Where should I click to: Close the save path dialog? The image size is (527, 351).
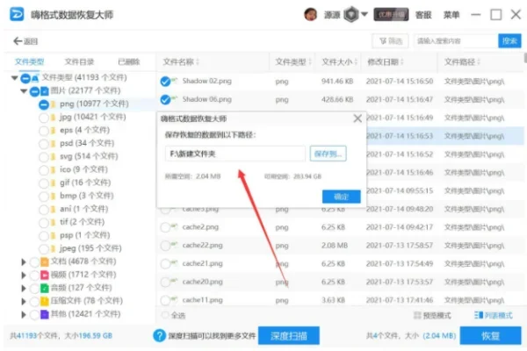(357, 118)
